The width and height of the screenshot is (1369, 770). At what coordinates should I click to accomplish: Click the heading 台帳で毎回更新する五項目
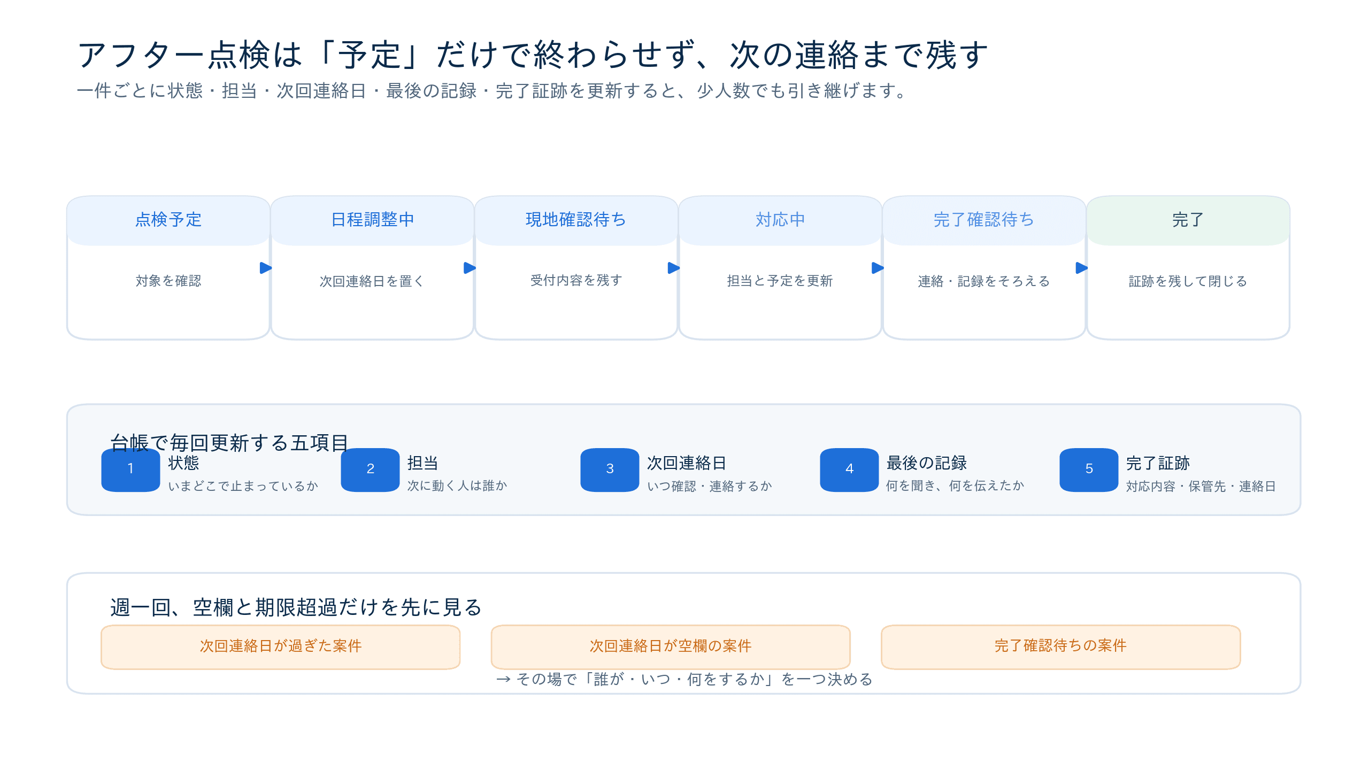229,443
